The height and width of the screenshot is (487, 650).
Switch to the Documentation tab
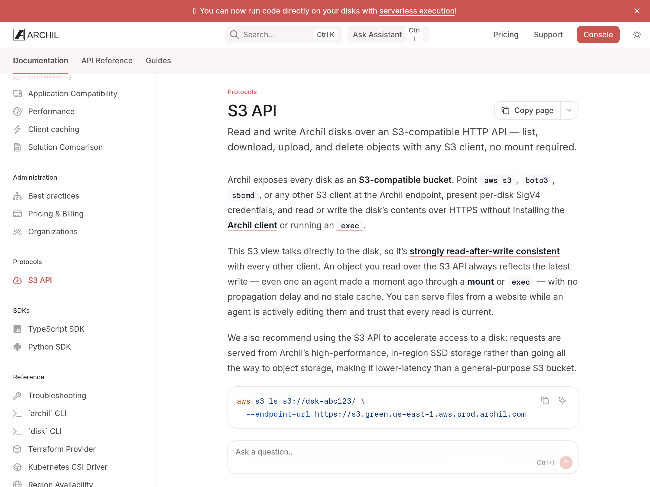41,61
